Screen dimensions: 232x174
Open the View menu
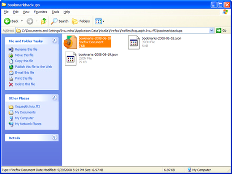click(26, 12)
